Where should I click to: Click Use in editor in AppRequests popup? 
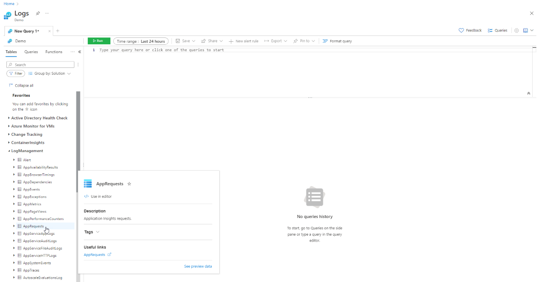click(98, 196)
